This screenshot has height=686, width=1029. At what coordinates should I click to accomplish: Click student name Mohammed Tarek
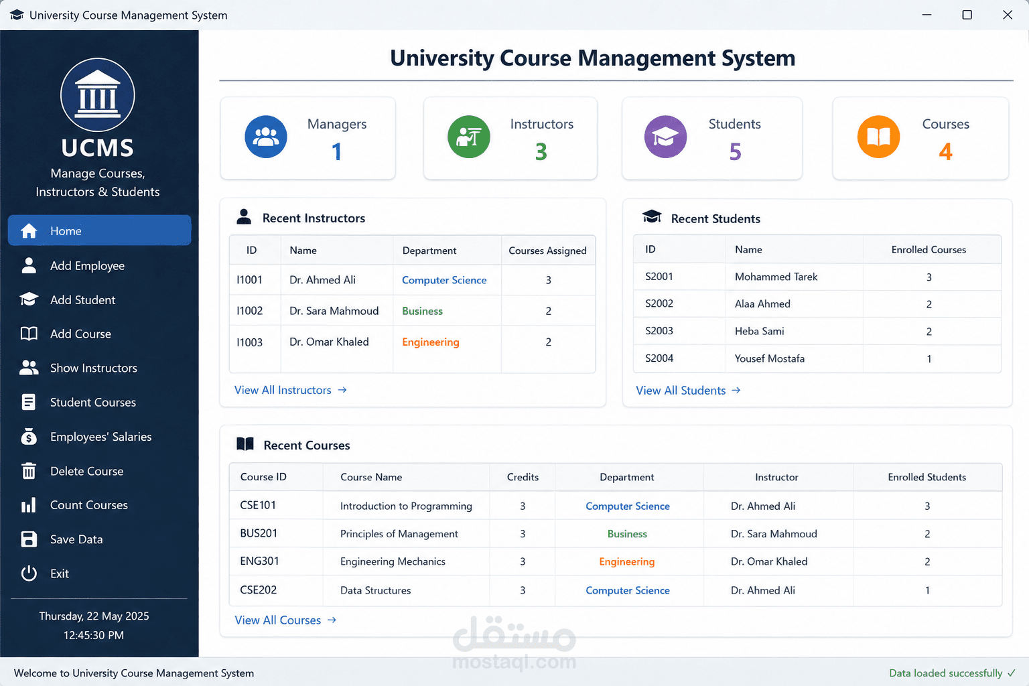pos(776,277)
